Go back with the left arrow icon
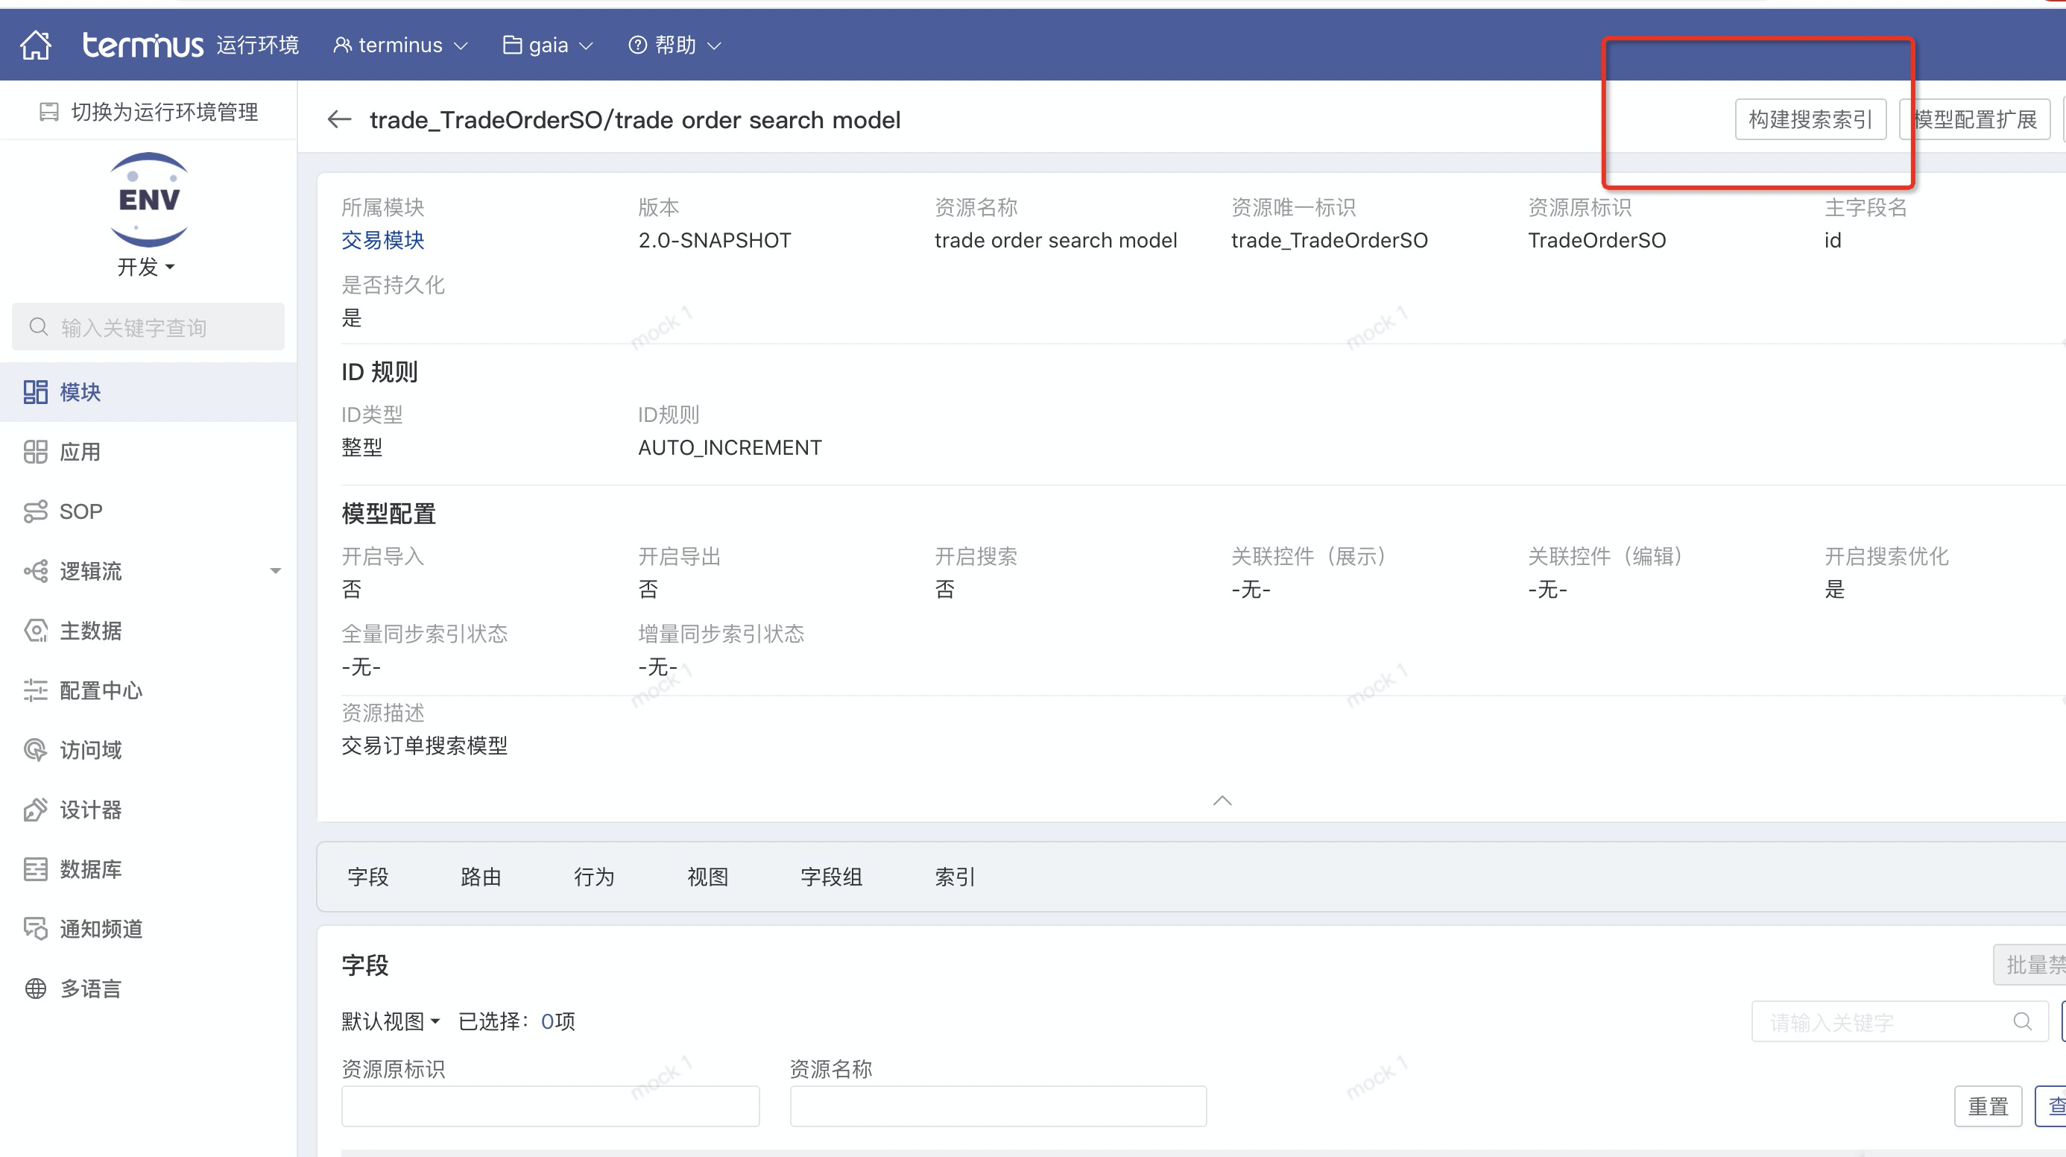This screenshot has width=2066, height=1157. pyautogui.click(x=339, y=119)
